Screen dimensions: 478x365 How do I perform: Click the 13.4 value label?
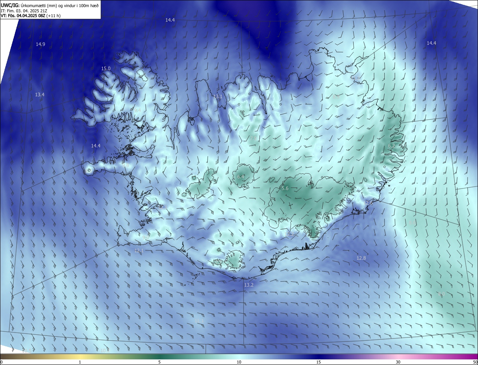pos(40,95)
